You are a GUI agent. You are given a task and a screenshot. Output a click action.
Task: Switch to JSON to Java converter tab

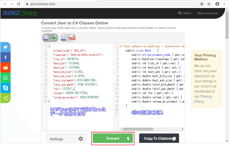pyautogui.click(x=68, y=38)
